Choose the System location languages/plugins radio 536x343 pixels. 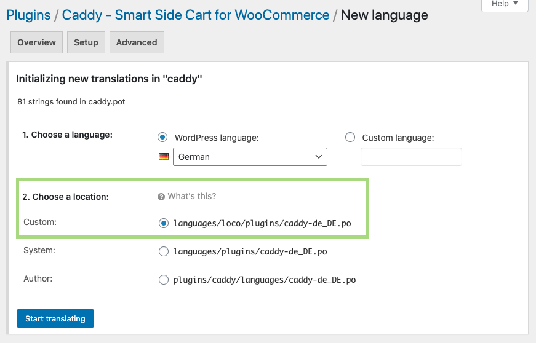[x=164, y=251]
